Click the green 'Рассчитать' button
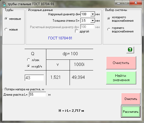 pyautogui.click(x=131, y=111)
